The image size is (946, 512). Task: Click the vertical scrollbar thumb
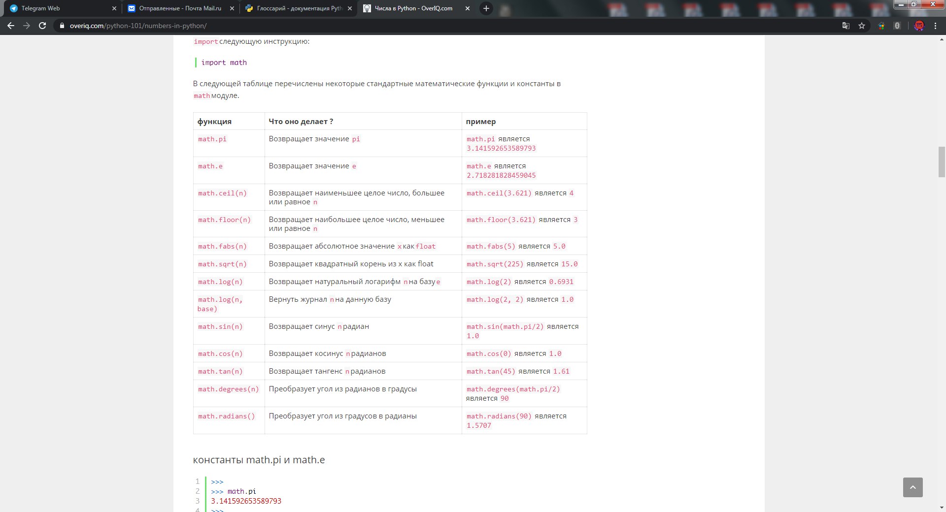942,161
